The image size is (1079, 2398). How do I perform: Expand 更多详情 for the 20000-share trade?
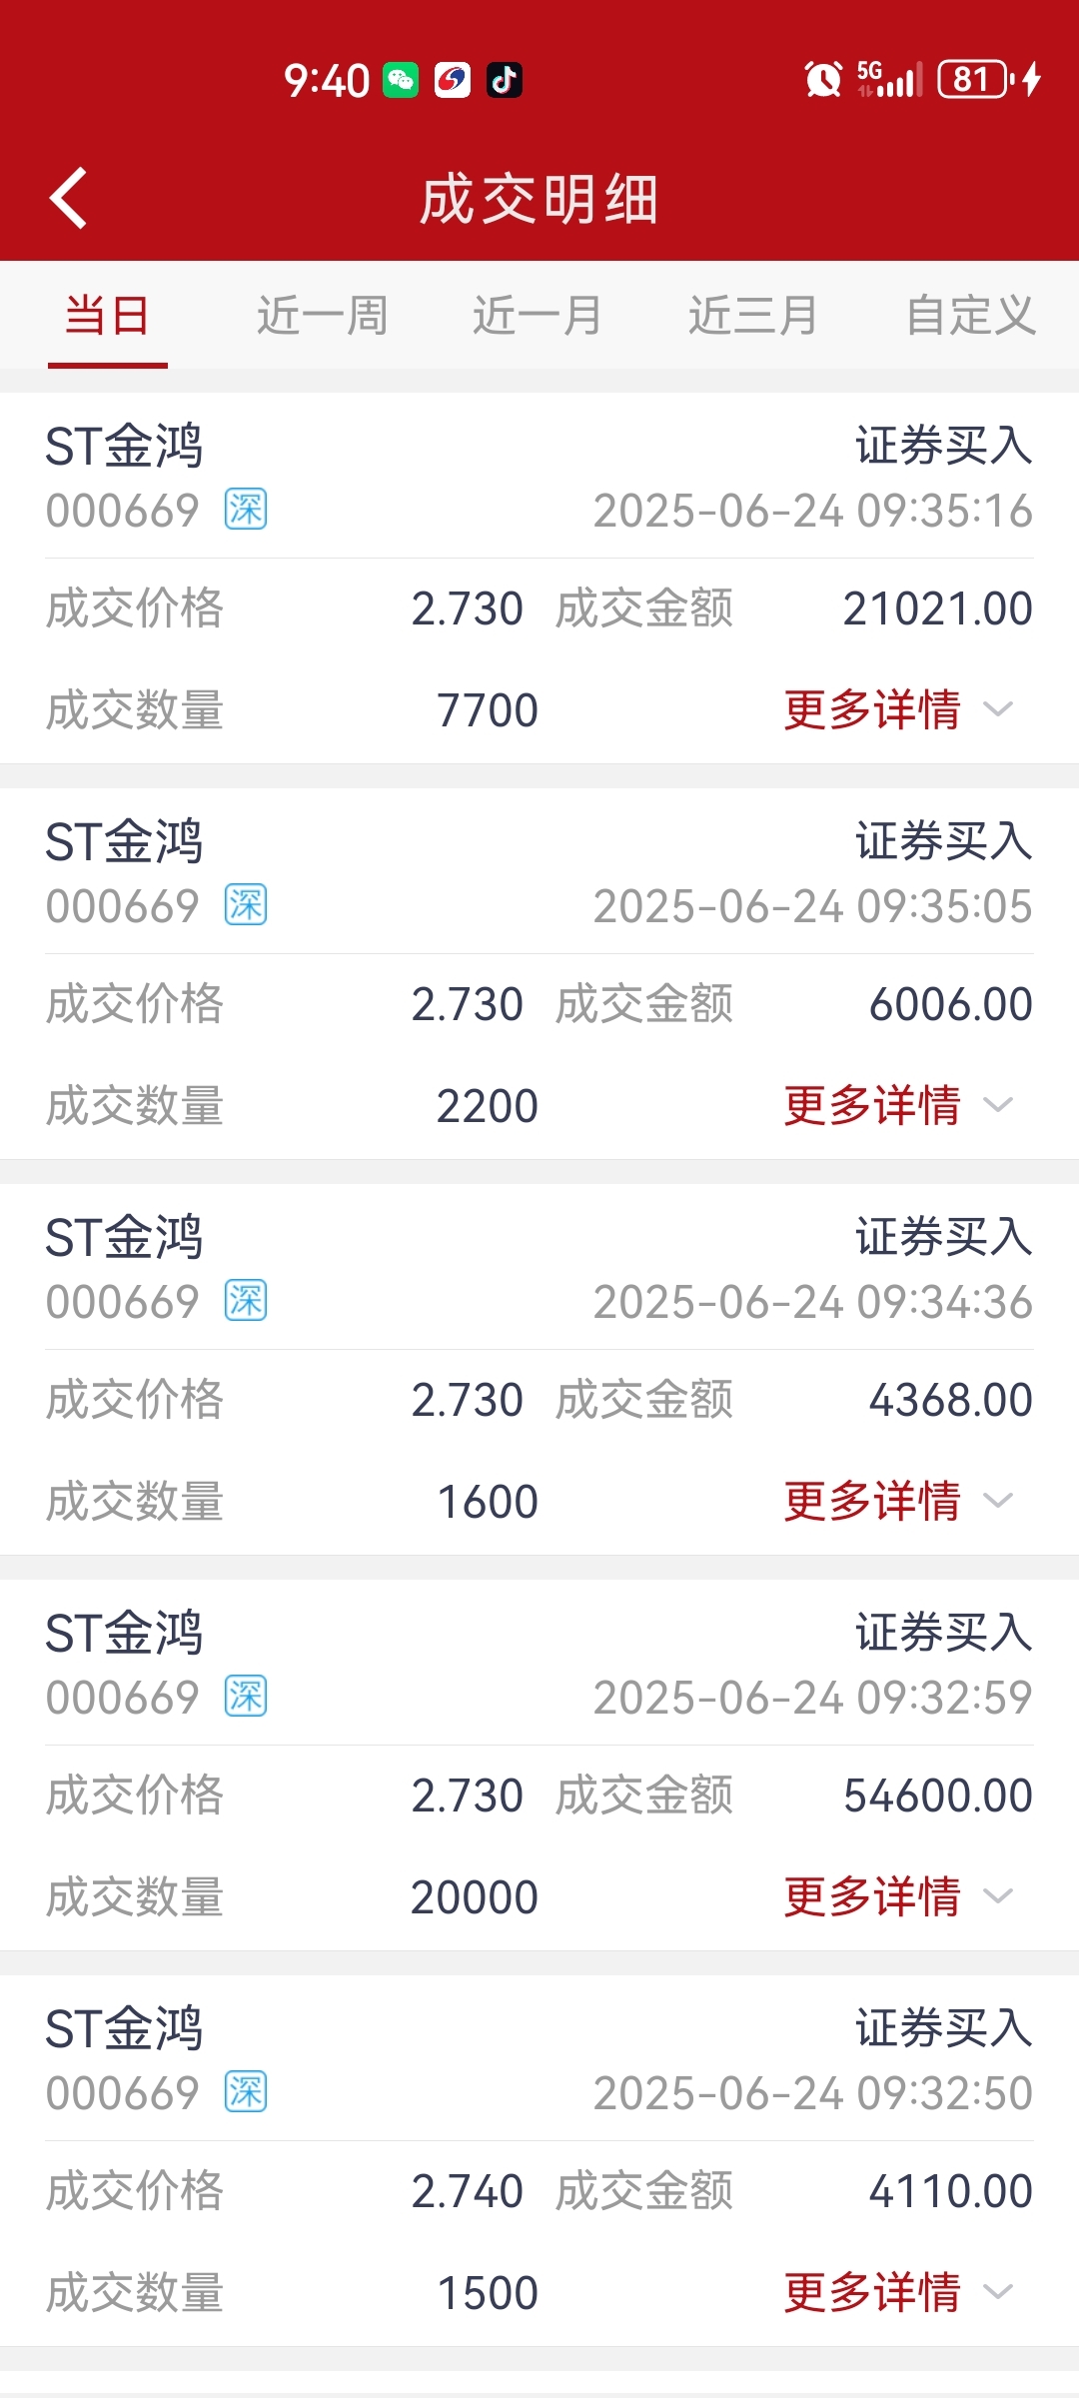click(898, 1896)
